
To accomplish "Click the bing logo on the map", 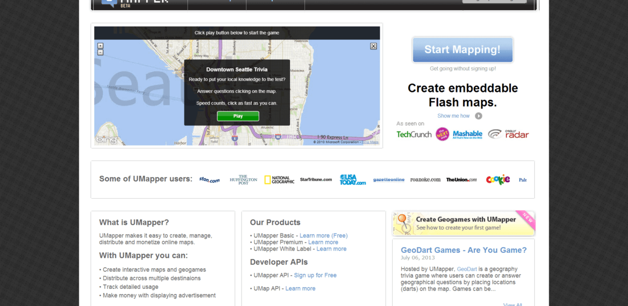I will tap(106, 140).
